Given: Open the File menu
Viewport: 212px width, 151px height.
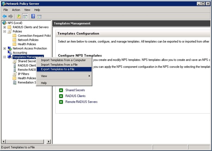Looking at the screenshot, I should pos(6,10).
